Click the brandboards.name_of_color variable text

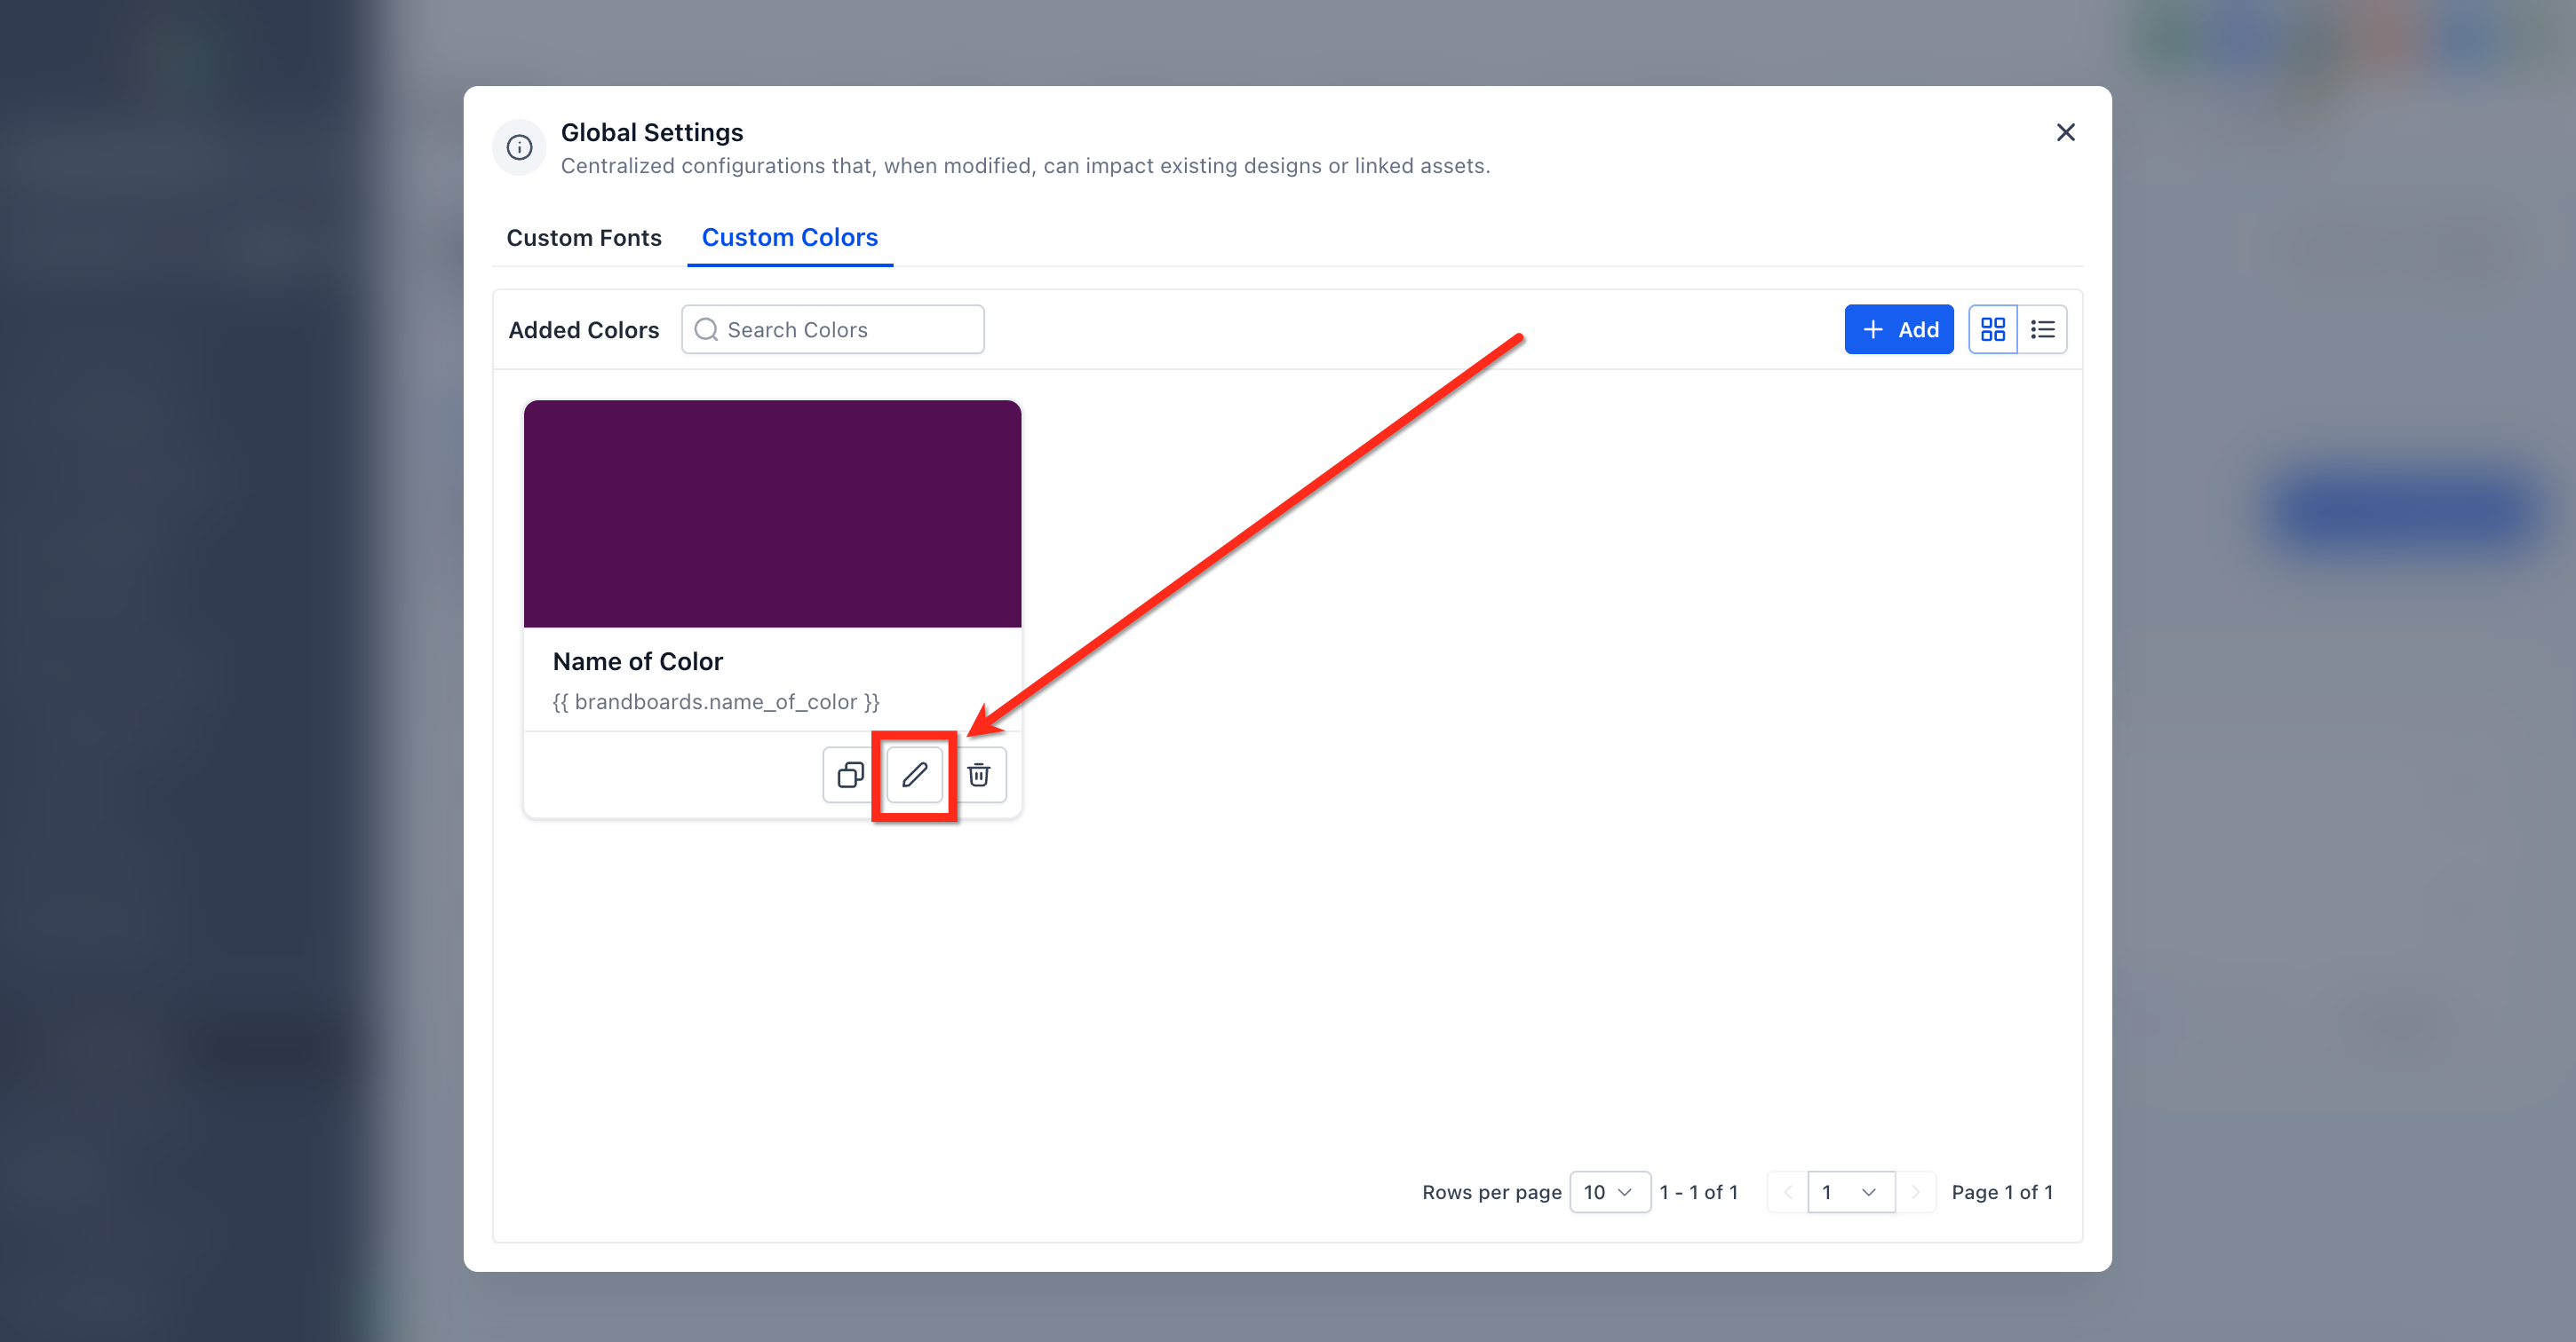coord(716,702)
